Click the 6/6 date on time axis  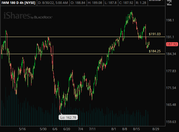(x=55, y=129)
